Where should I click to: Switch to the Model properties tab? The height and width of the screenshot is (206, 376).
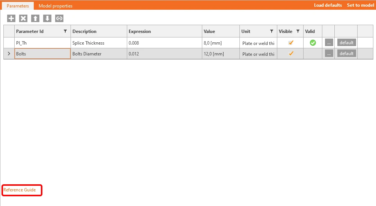pyautogui.click(x=56, y=6)
